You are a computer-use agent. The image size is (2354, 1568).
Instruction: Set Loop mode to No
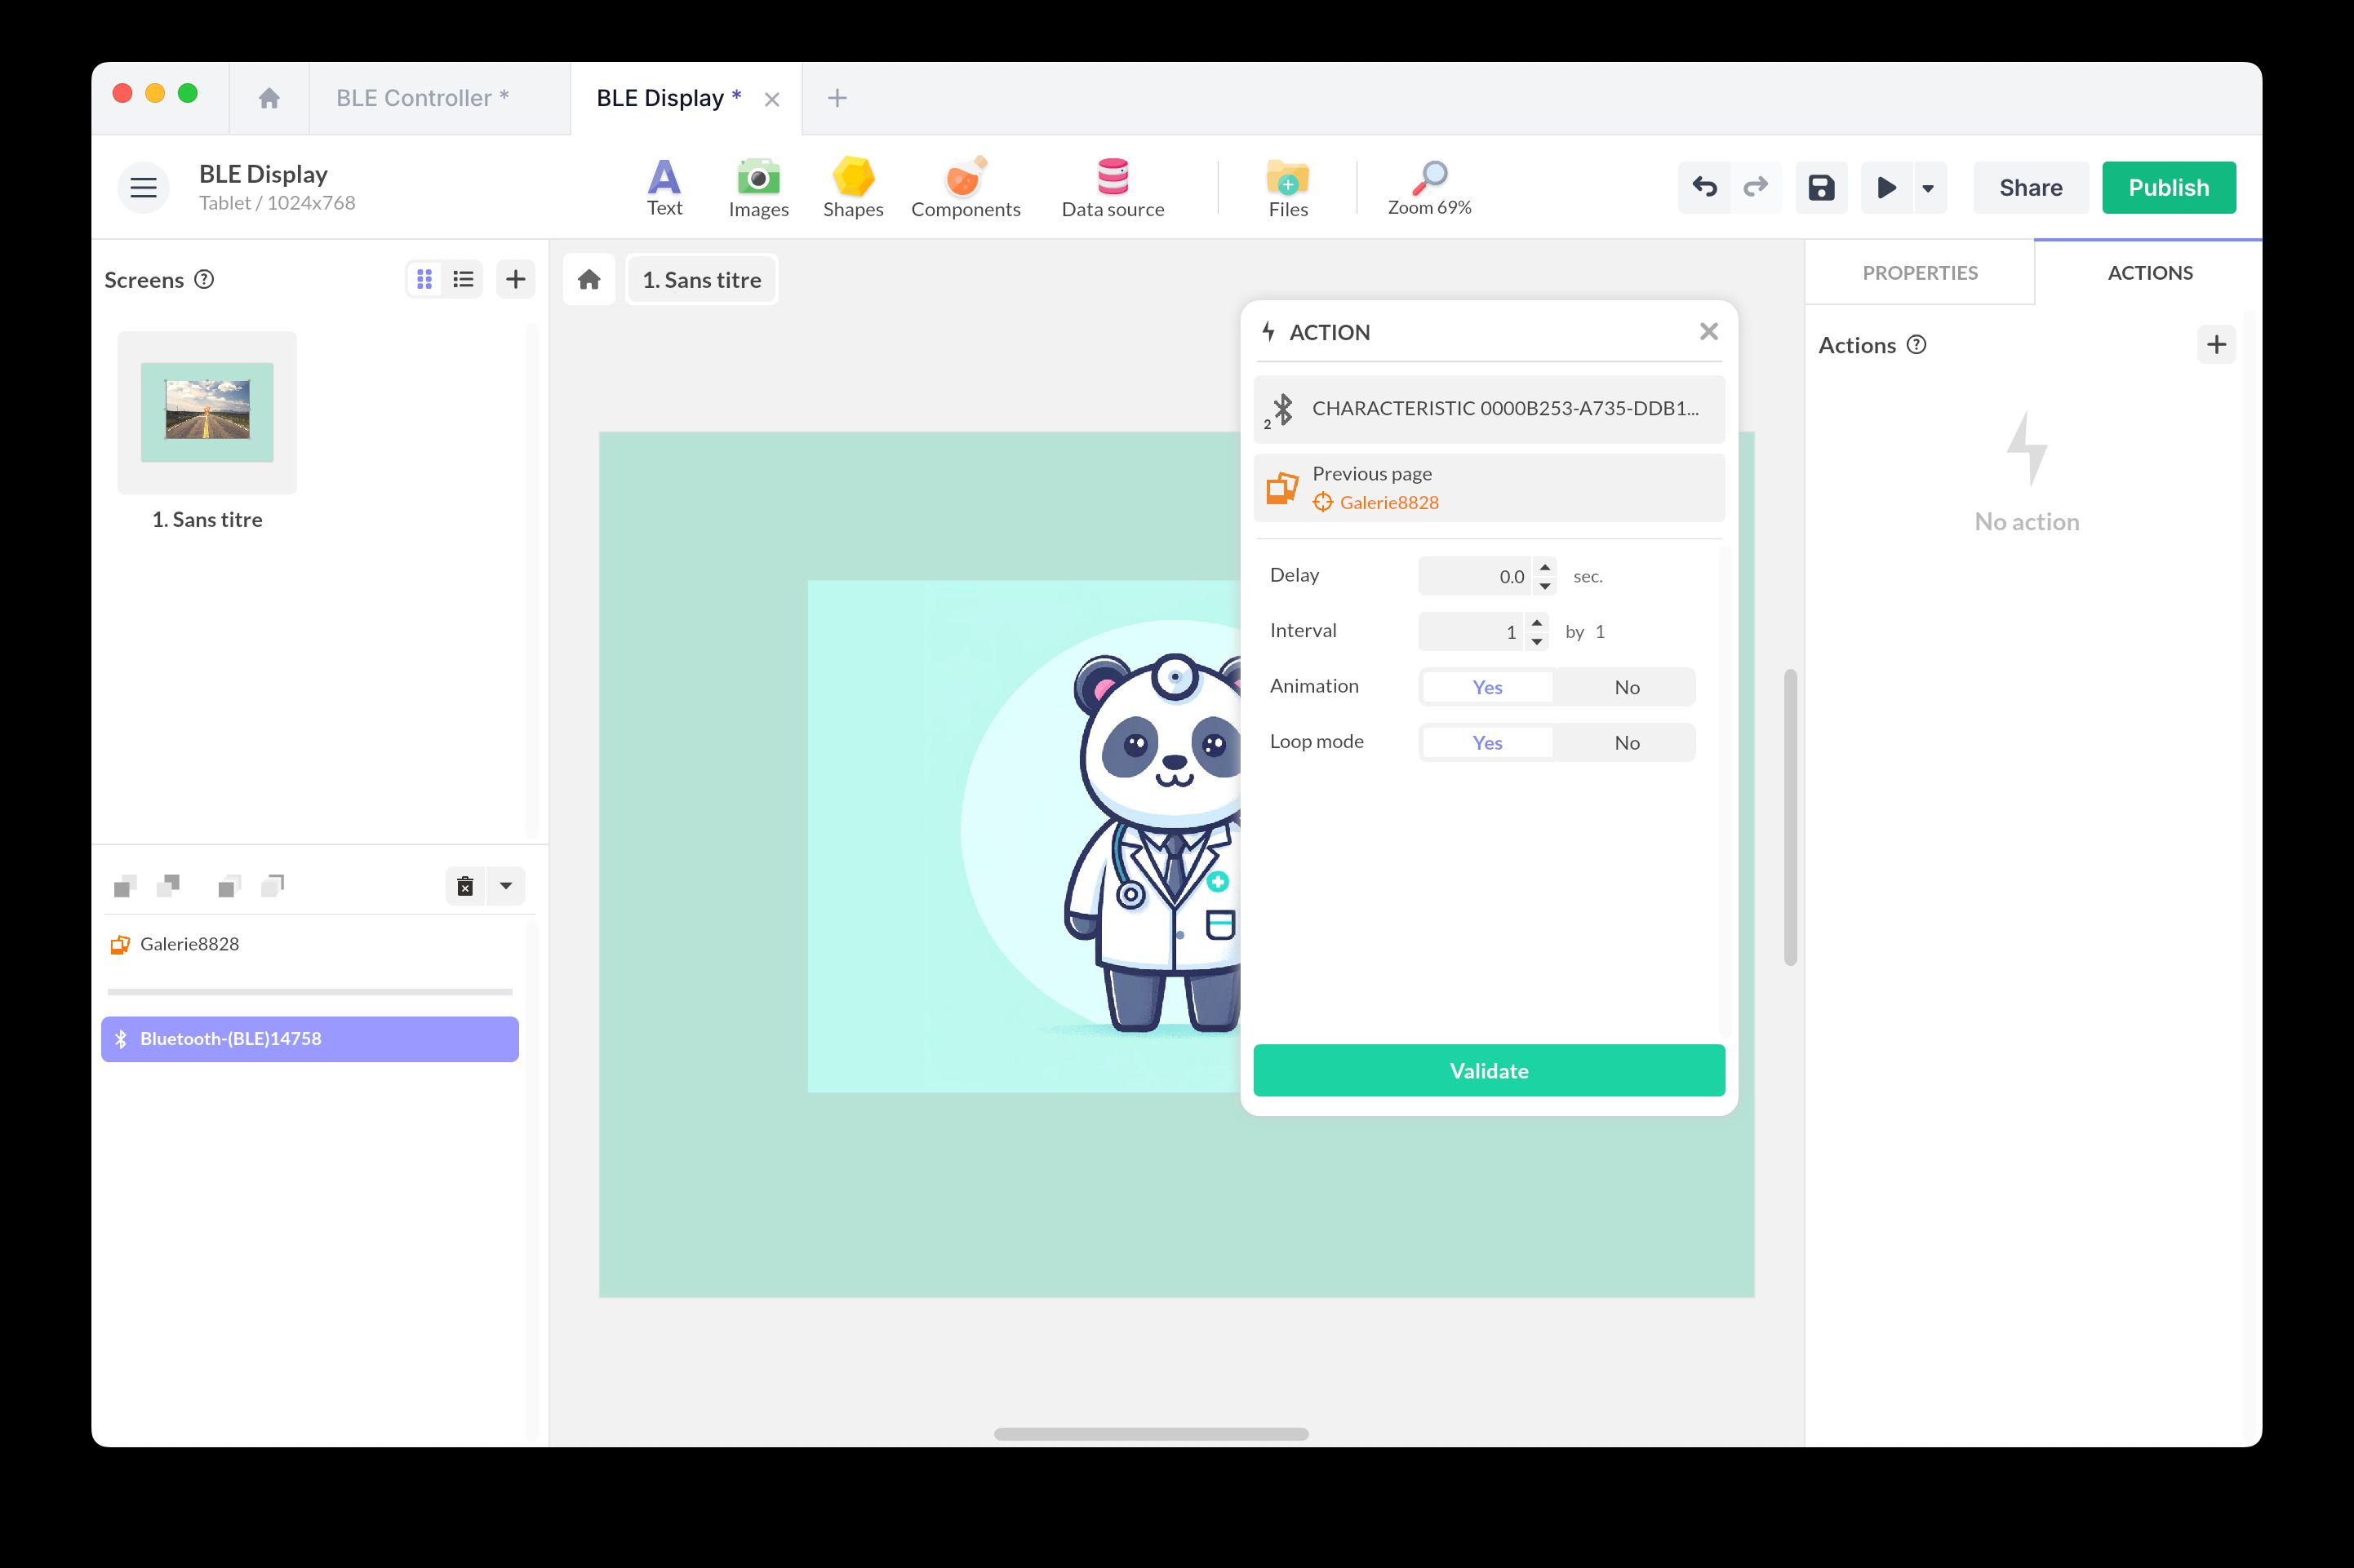pyautogui.click(x=1626, y=743)
